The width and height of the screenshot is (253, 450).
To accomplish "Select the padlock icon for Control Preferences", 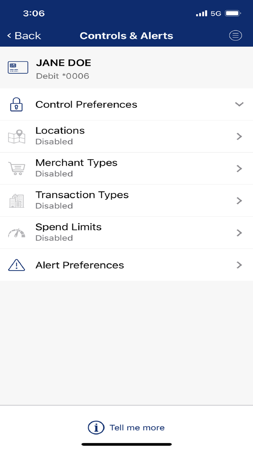I will (16, 104).
